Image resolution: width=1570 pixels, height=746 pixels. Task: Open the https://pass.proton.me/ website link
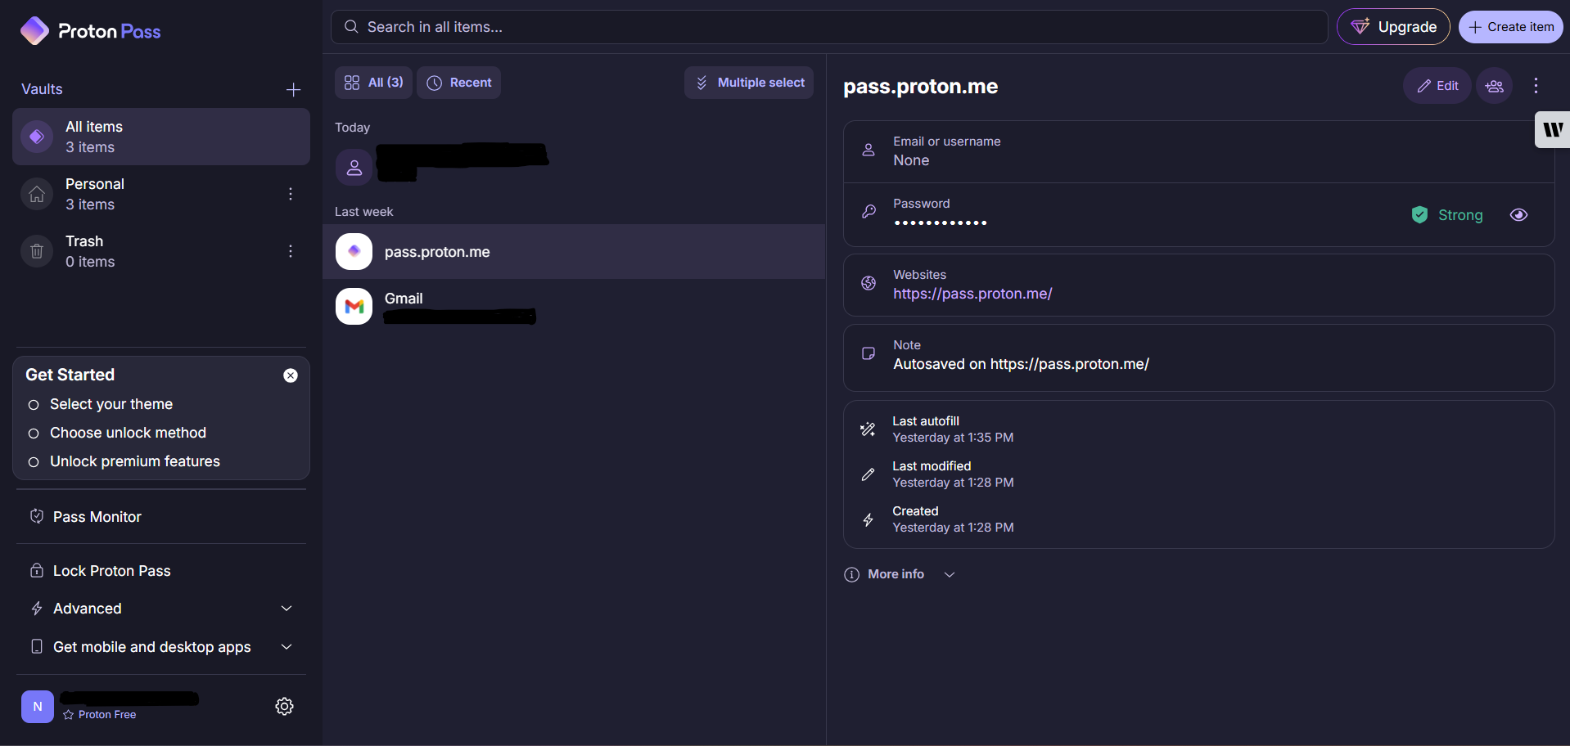click(972, 294)
